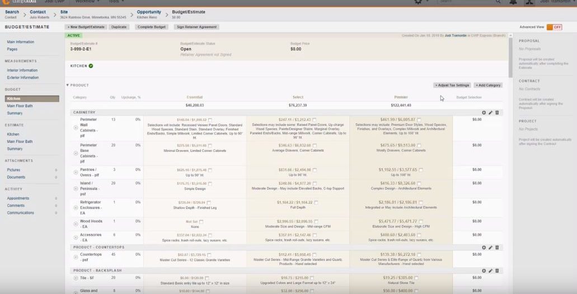Edit the Cabinetry category with pencil icon
The width and height of the screenshot is (577, 294).
point(491,113)
